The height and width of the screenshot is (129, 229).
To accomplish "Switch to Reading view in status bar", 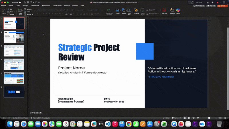I will (x=194, y=118).
